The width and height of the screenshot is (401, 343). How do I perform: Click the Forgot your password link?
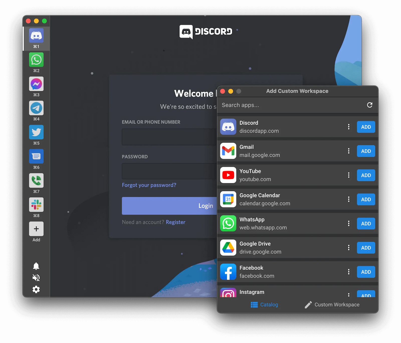click(149, 185)
